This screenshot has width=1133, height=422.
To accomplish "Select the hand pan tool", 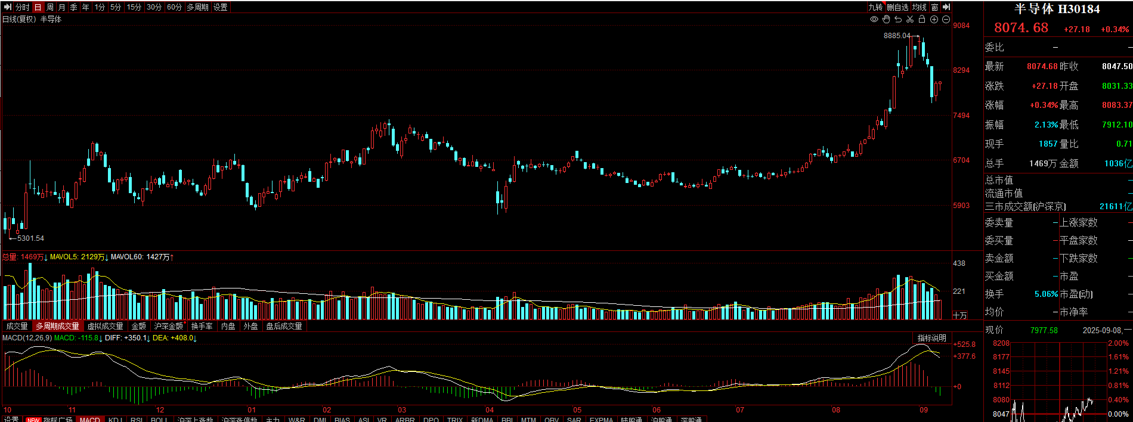I will [886, 19].
